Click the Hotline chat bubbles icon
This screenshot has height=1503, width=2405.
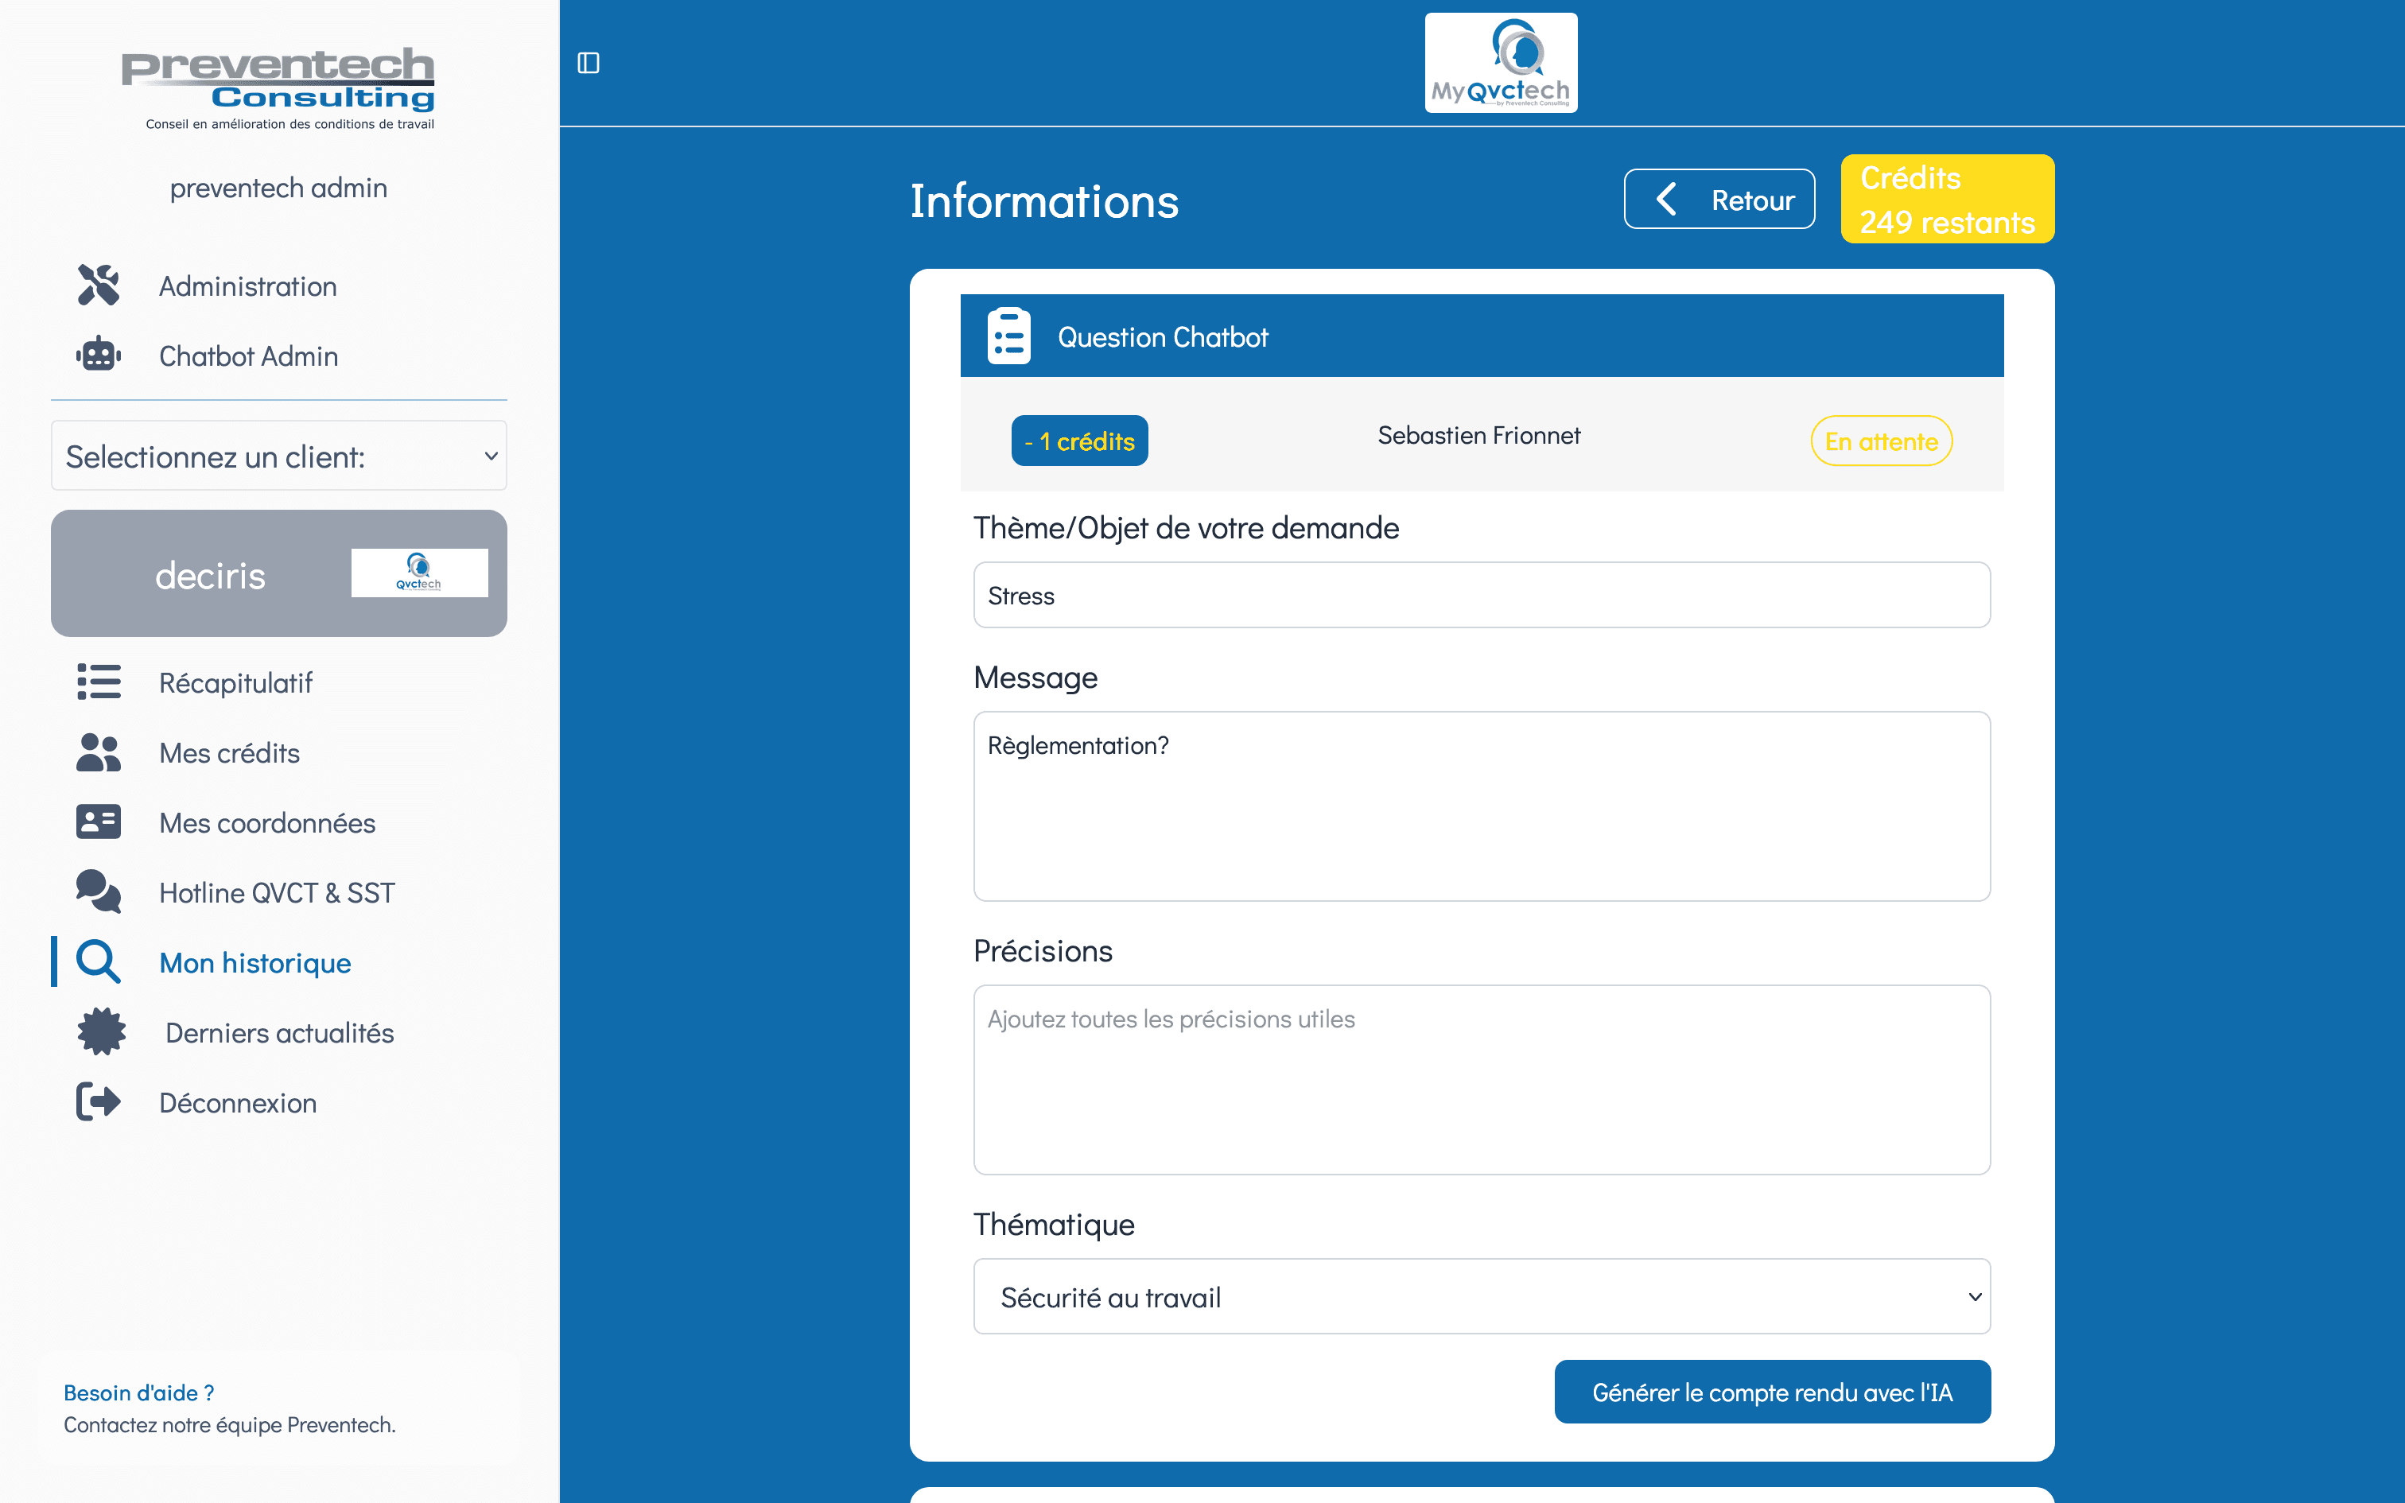pos(99,891)
